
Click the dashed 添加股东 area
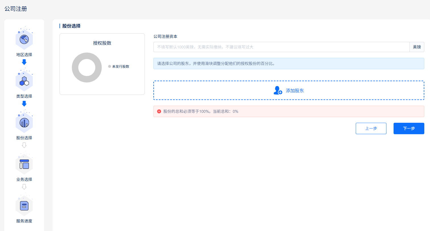tap(289, 90)
